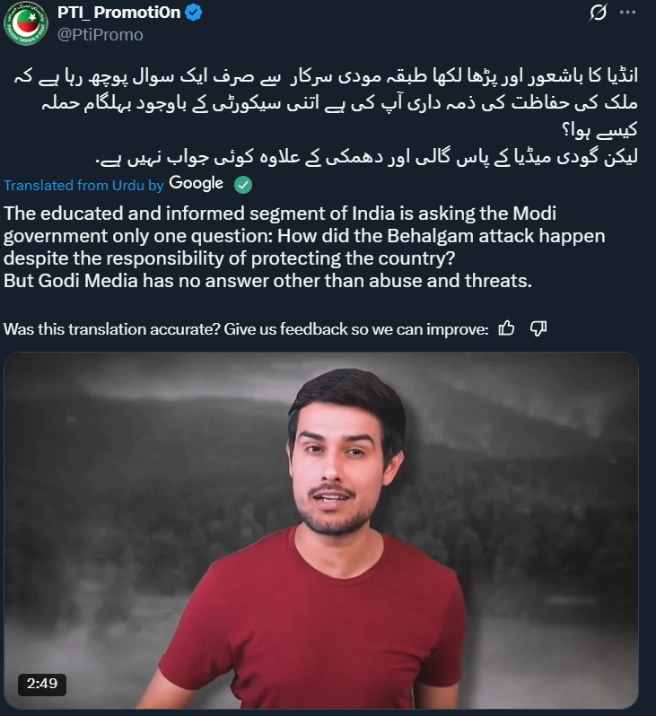The image size is (656, 716).
Task: Open the PTI_PromotiOn profile name link
Action: [118, 13]
